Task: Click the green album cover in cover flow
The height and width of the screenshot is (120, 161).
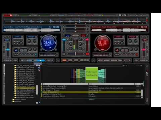Action: tap(92, 73)
